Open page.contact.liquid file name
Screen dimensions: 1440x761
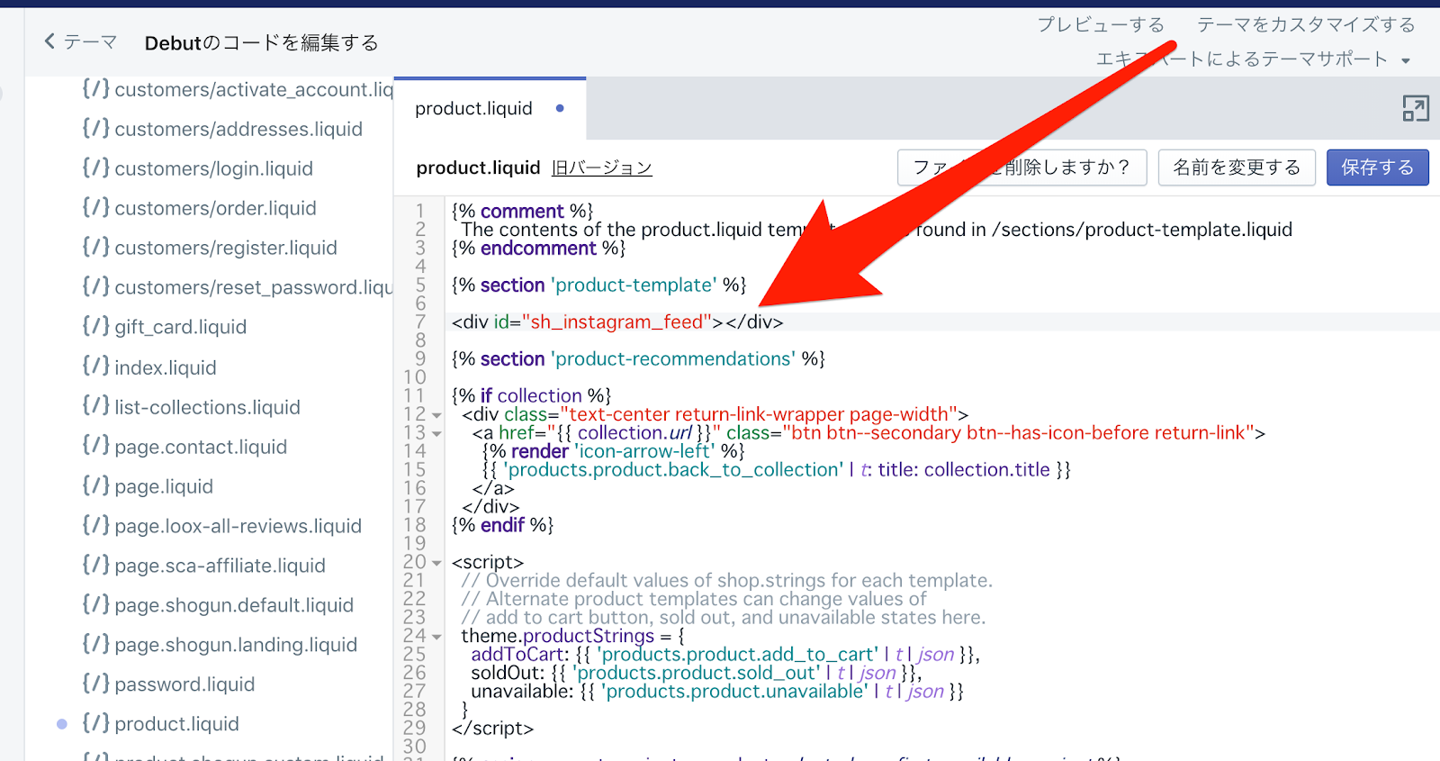point(201,447)
